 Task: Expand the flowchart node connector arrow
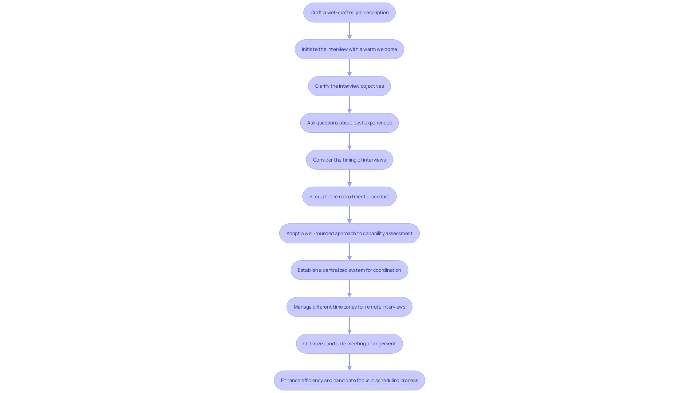click(x=349, y=30)
